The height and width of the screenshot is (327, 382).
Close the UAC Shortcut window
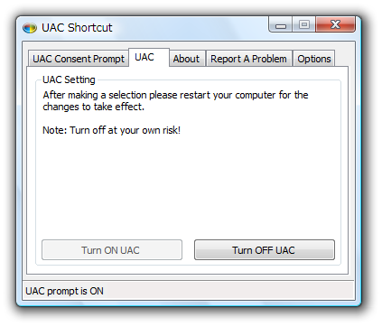335,24
